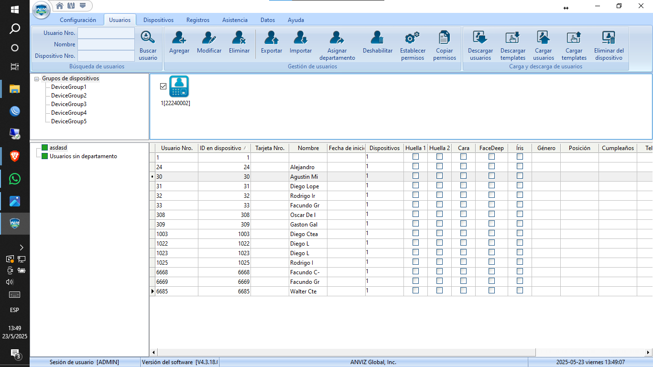The width and height of the screenshot is (653, 367).
Task: Switch to the Registros tab
Action: 198,20
